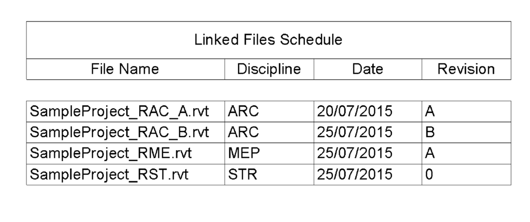
Task: Select revision 0 cell for RST file
Action: 466,175
